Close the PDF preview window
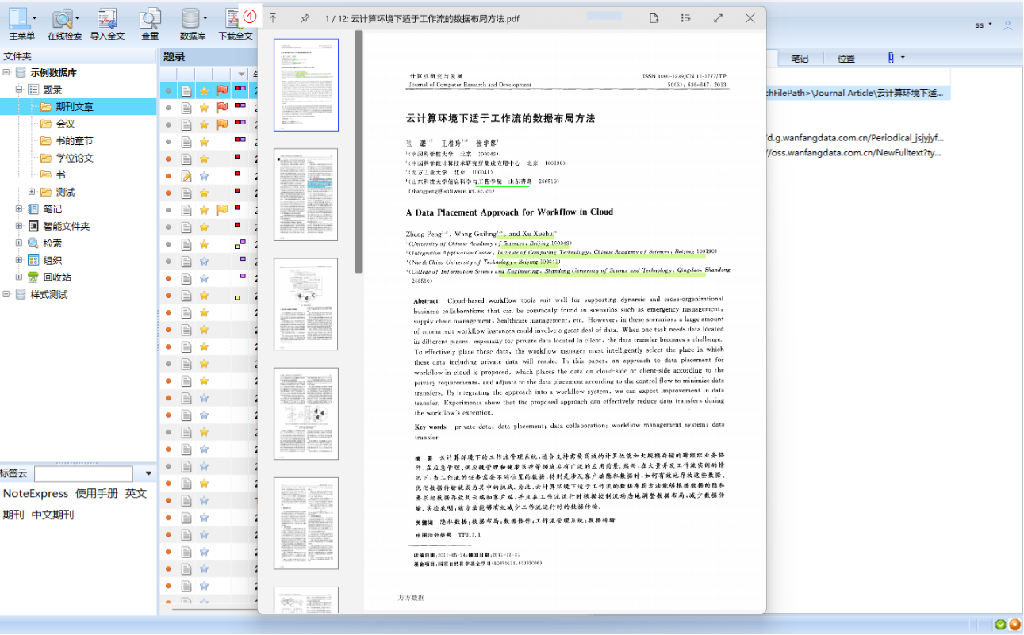Screen dimensions: 1024x635 (750, 18)
